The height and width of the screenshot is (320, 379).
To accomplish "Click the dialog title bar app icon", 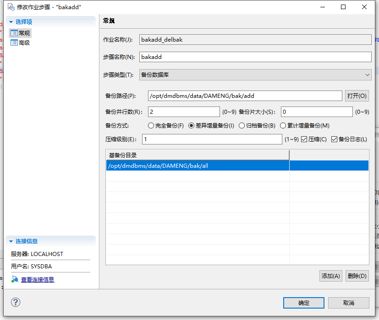I will [x=11, y=7].
